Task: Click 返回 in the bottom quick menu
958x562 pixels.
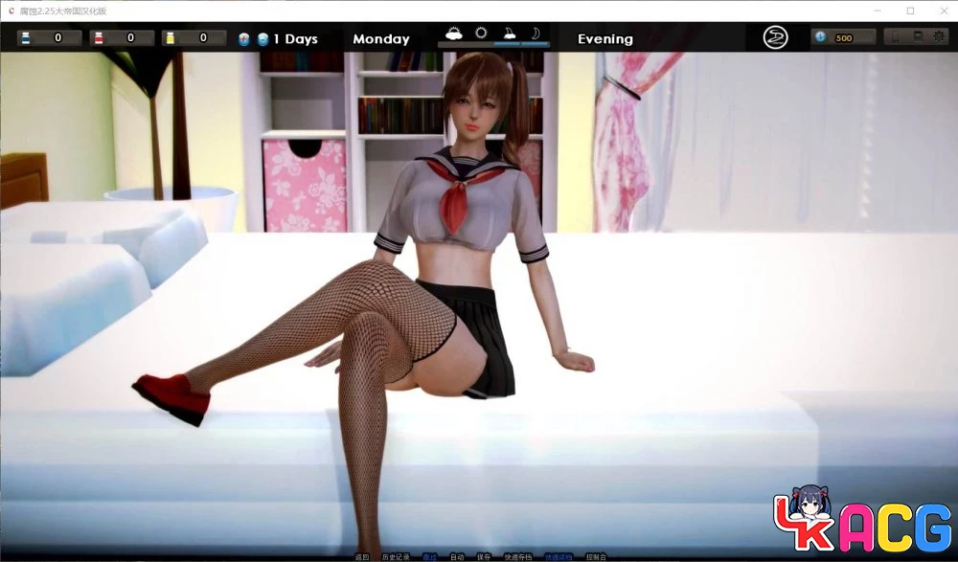Action: click(362, 557)
